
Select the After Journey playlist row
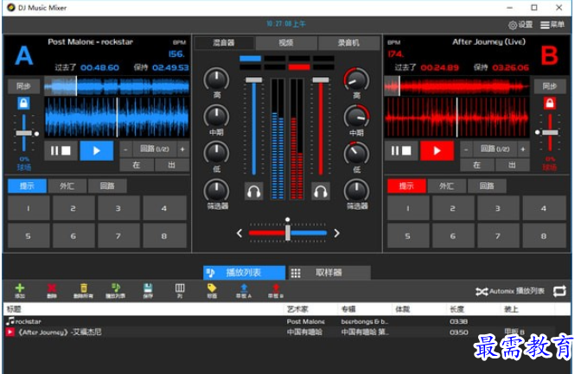pos(287,333)
